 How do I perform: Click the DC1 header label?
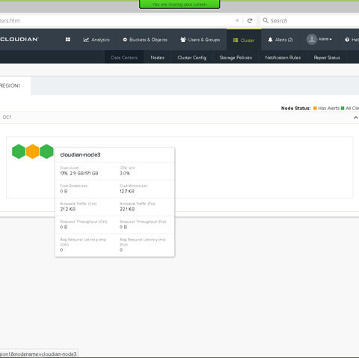[x=7, y=118]
